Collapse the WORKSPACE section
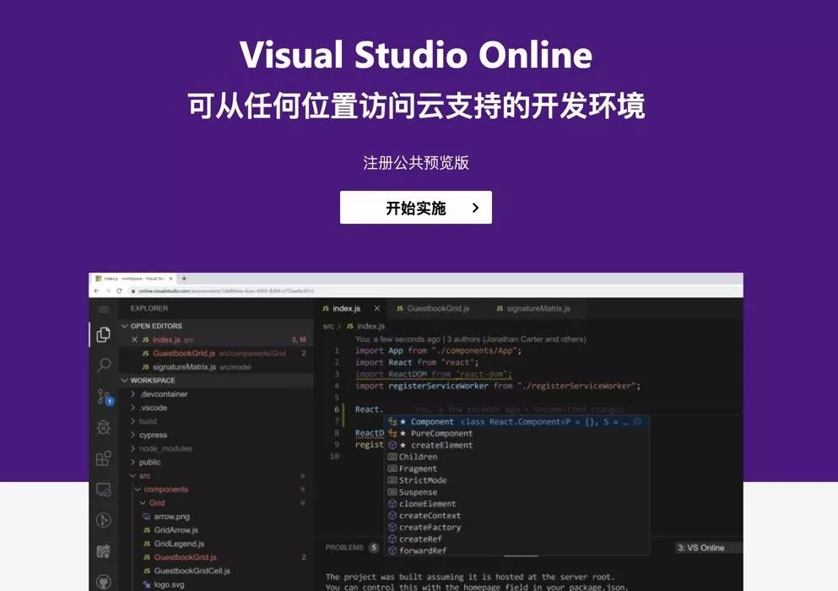This screenshot has height=591, width=838. (x=216, y=380)
